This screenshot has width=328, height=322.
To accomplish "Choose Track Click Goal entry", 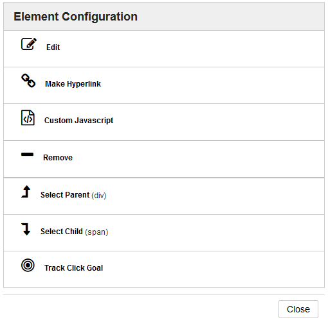I will tap(164, 269).
